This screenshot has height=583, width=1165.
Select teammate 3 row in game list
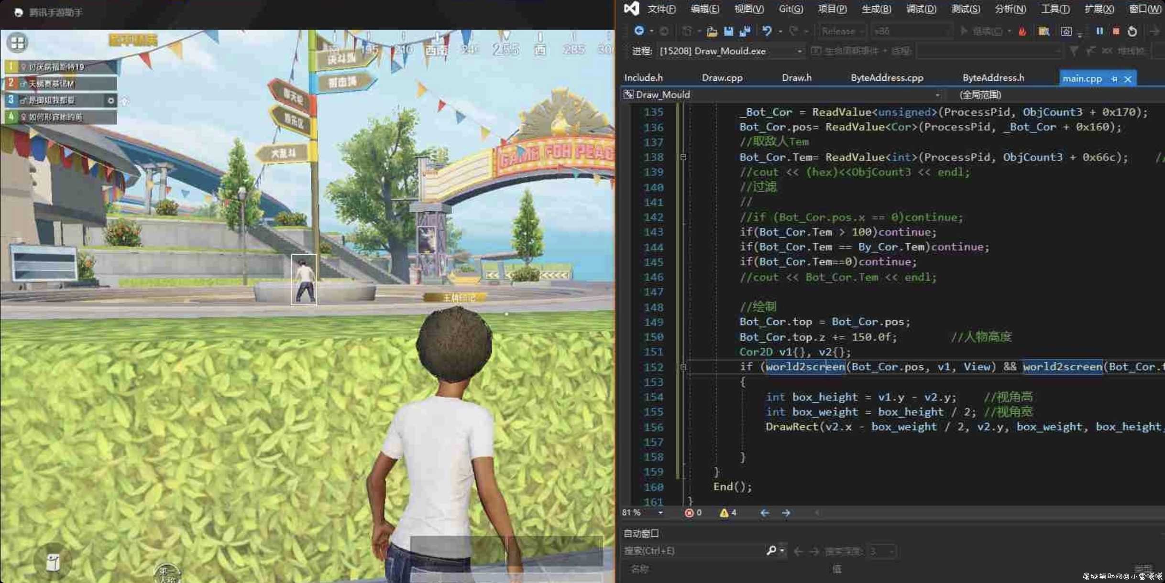pos(61,100)
